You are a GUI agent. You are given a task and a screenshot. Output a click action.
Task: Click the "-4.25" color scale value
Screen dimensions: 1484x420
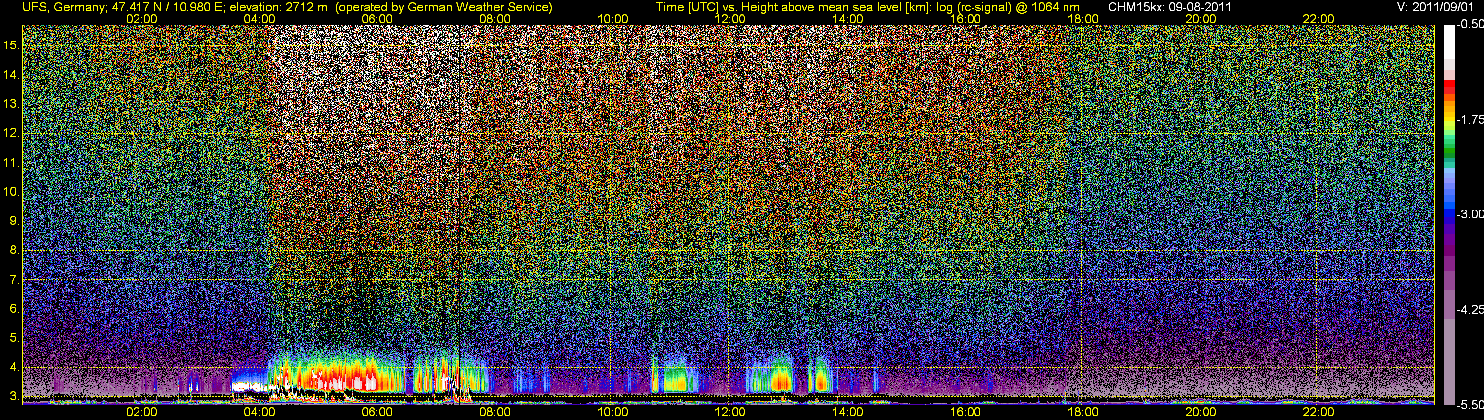click(x=1470, y=309)
